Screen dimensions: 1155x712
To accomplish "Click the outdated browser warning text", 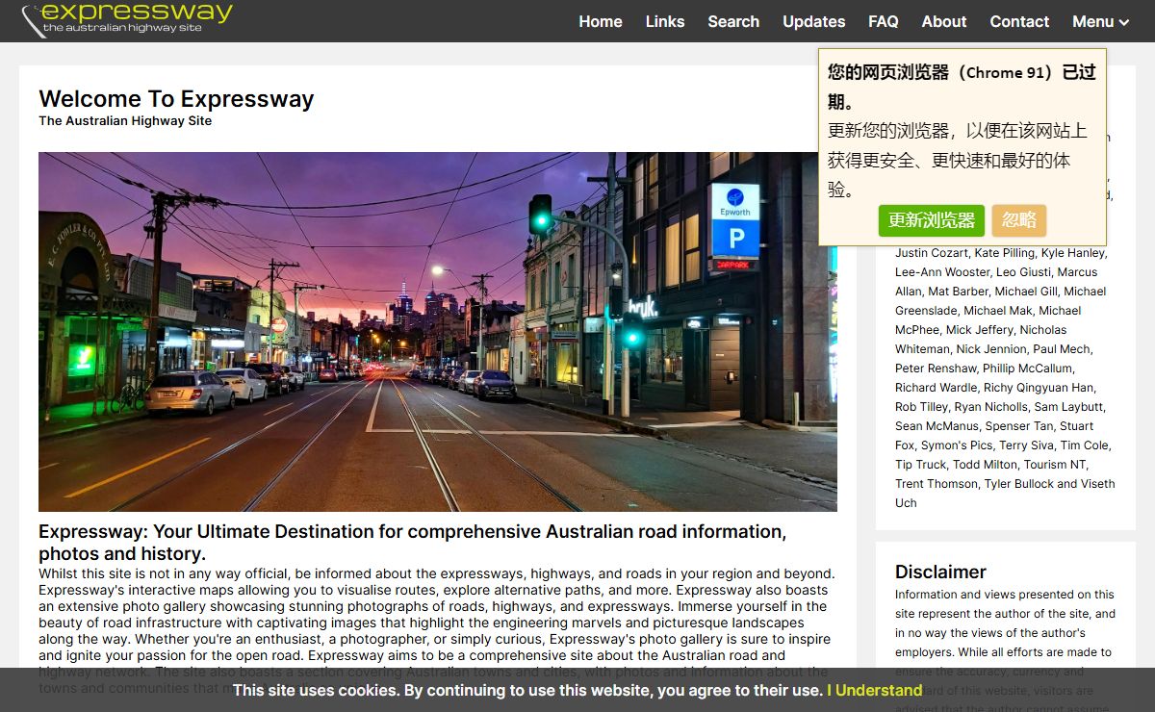I will (x=961, y=130).
